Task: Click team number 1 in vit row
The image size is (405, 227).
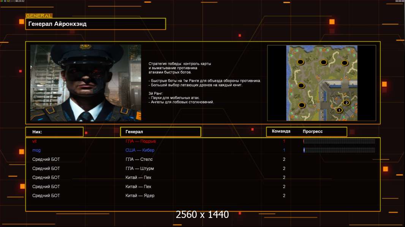Action: pos(284,141)
